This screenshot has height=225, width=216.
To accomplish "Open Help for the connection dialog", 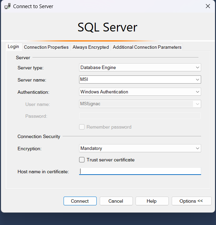I will [152, 201].
